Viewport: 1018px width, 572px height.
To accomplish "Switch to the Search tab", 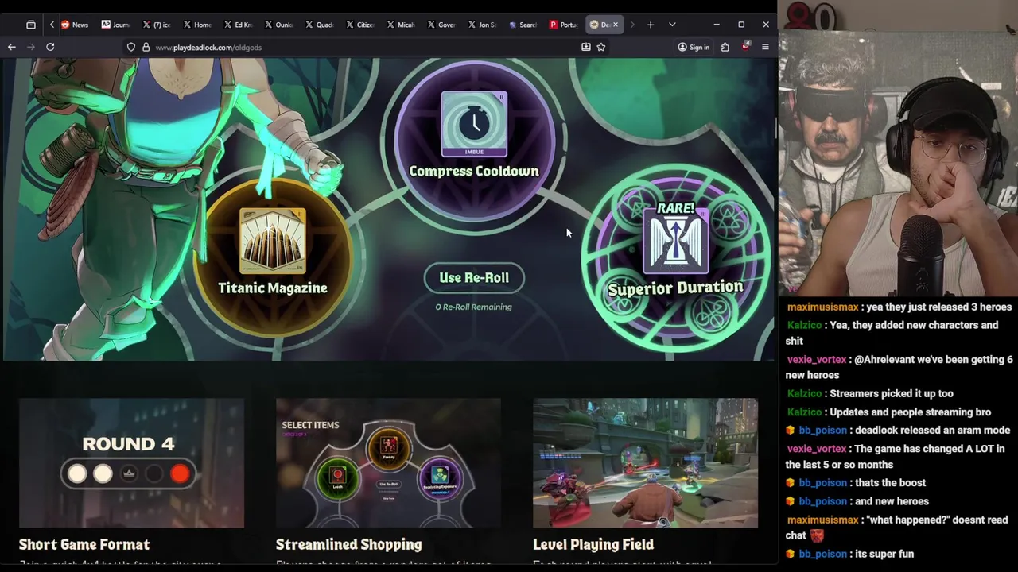I will click(x=523, y=25).
